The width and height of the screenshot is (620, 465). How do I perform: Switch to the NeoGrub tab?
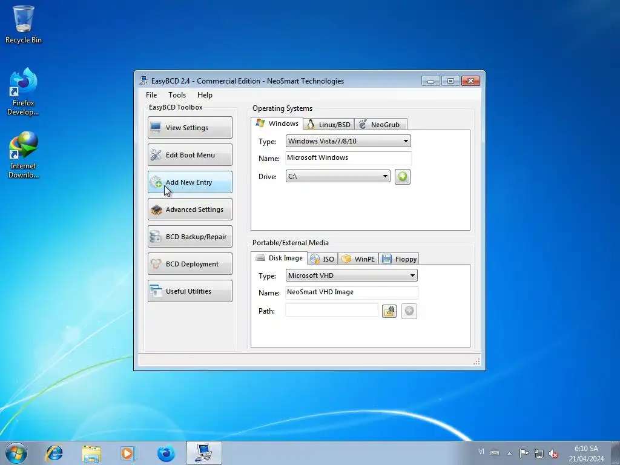coord(380,125)
